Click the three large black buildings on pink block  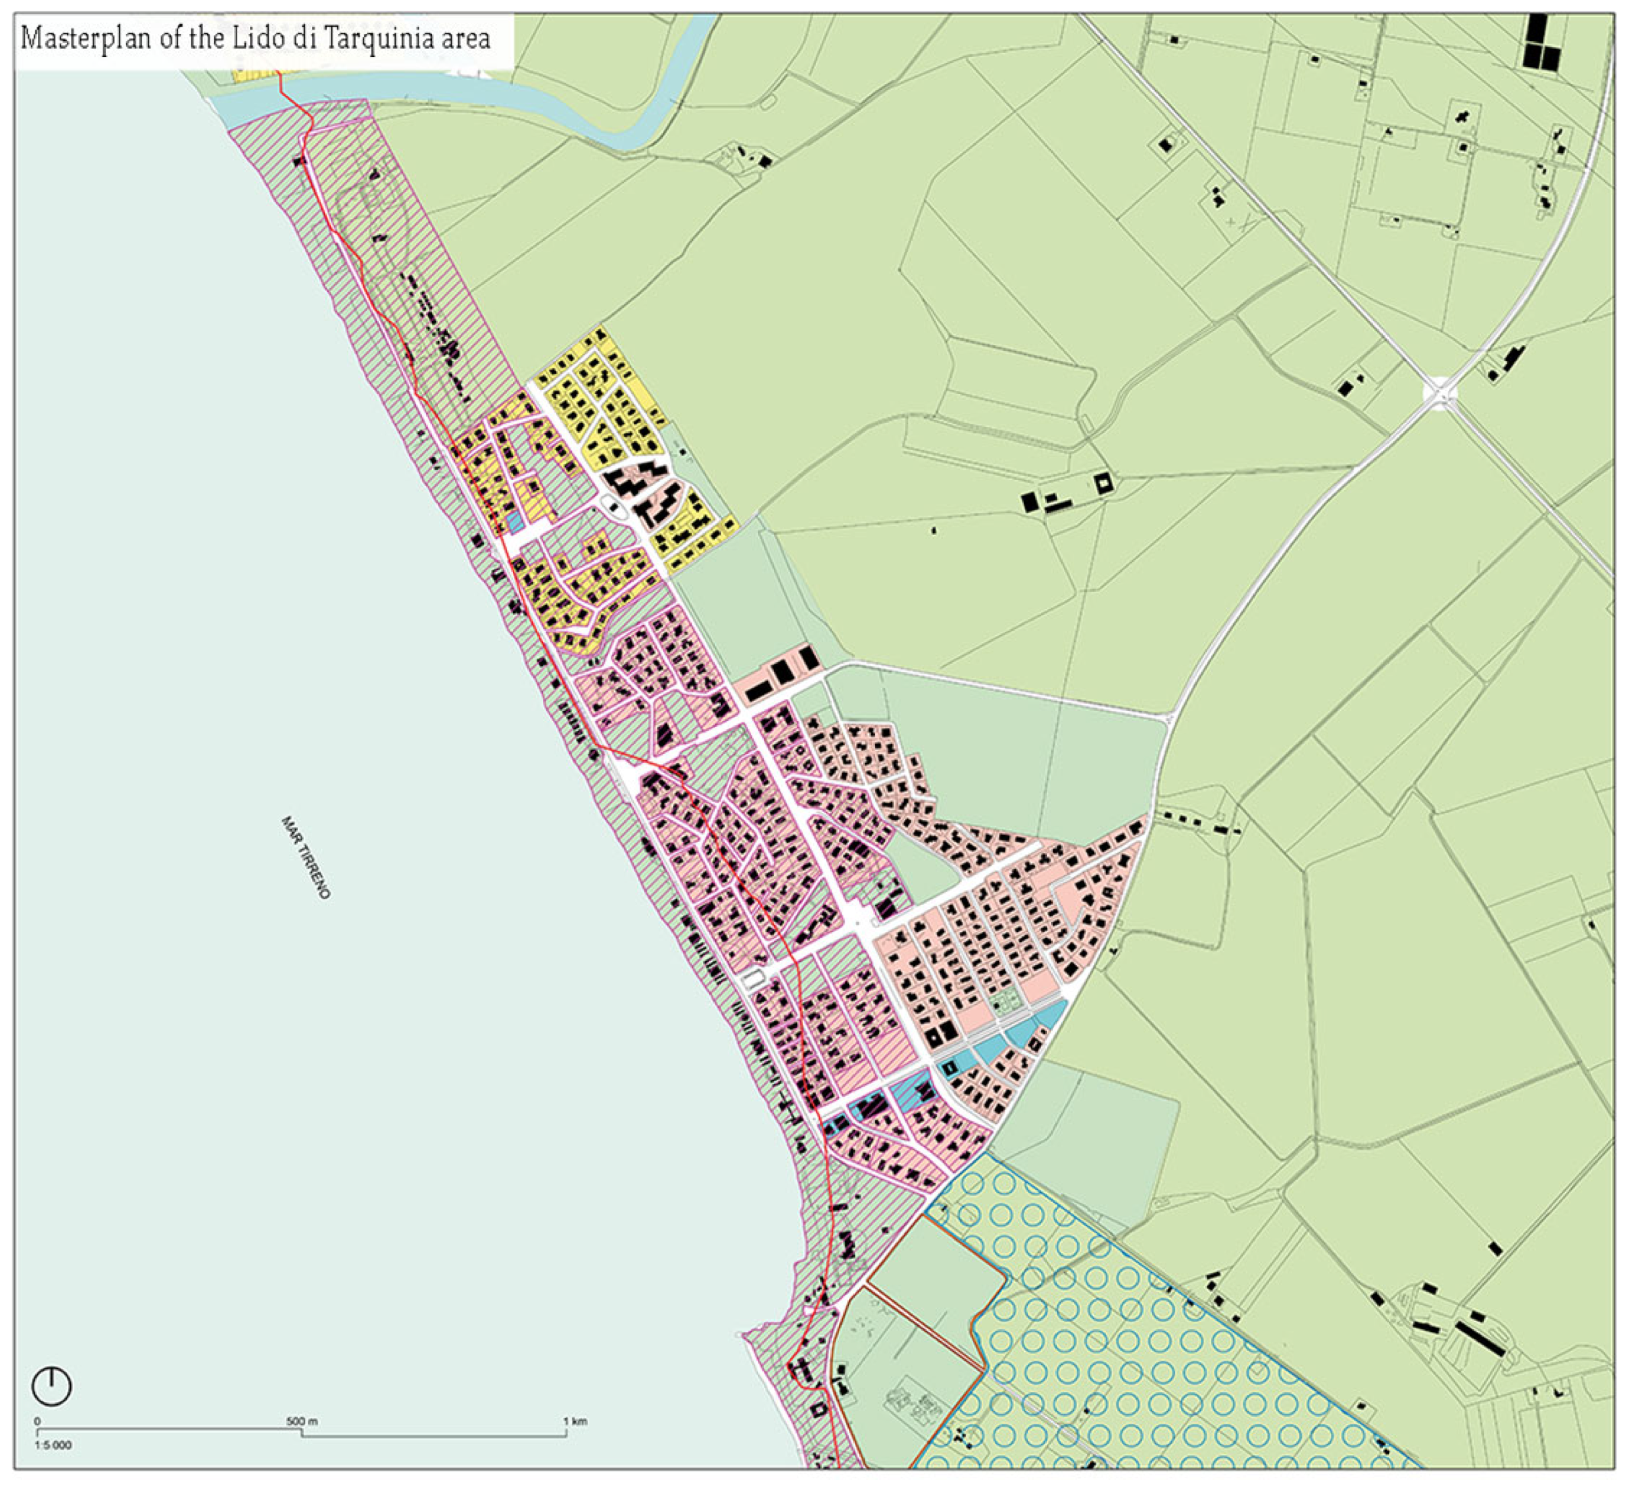pyautogui.click(x=783, y=672)
